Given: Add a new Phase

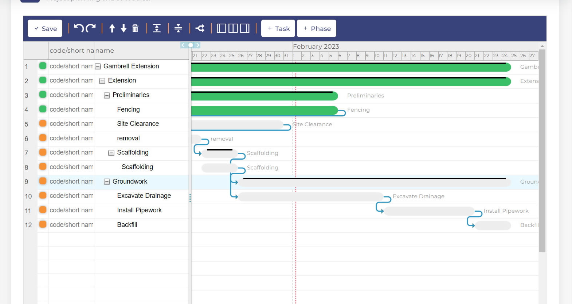Looking at the screenshot, I should click(x=317, y=28).
